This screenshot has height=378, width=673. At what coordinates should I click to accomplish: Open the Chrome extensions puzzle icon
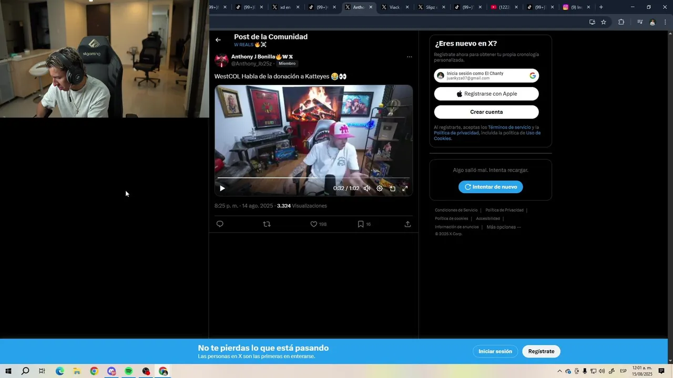click(621, 22)
